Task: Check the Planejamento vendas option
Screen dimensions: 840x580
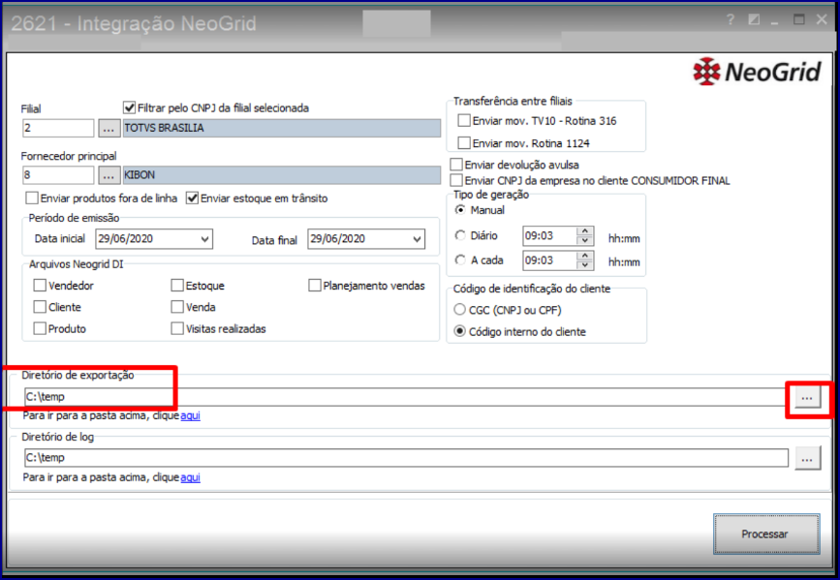Action: pos(315,286)
